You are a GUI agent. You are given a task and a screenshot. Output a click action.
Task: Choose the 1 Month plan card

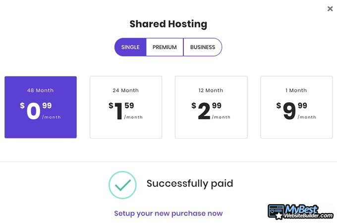click(296, 107)
